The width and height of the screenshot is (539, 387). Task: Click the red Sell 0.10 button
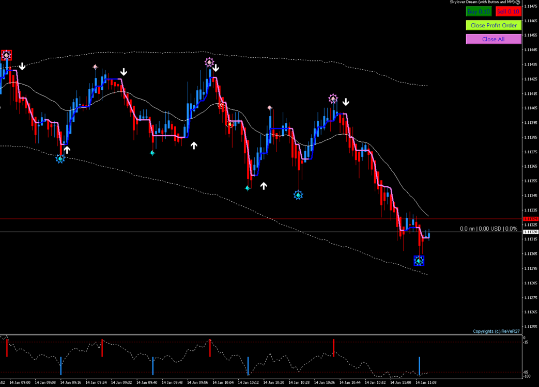[508, 11]
